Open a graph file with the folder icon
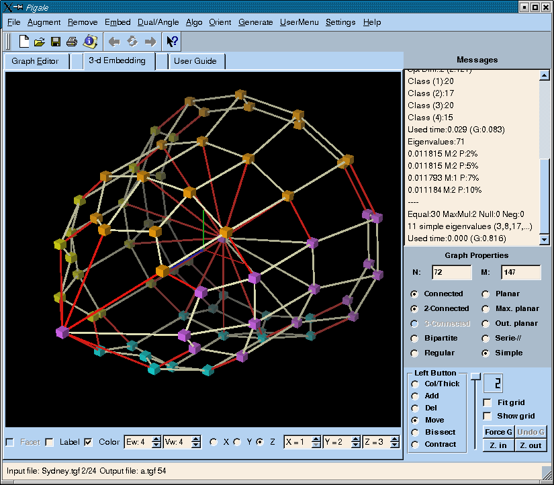This screenshot has width=554, height=485. point(40,42)
